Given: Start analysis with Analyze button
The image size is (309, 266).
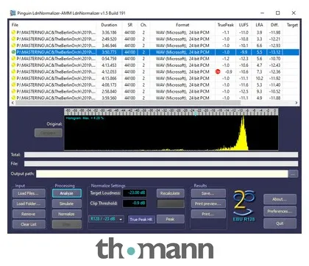Looking at the screenshot, I should pos(67,193).
